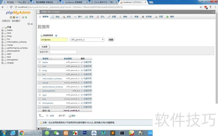Viewport: 218px width, 136px height.
Task: Click privileges icon in the baidu row
Action: pos(82,62)
